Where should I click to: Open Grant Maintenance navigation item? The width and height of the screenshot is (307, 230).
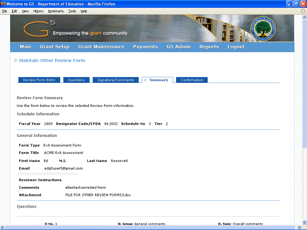101,47
